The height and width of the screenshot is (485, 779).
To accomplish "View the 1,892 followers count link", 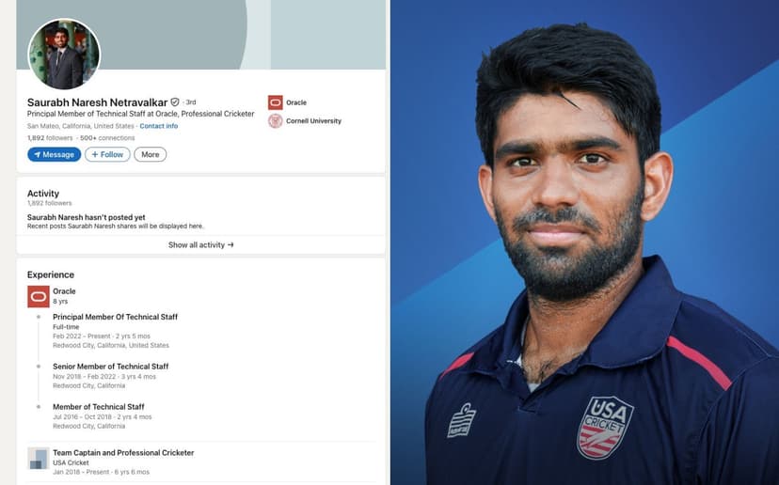I will [x=50, y=138].
